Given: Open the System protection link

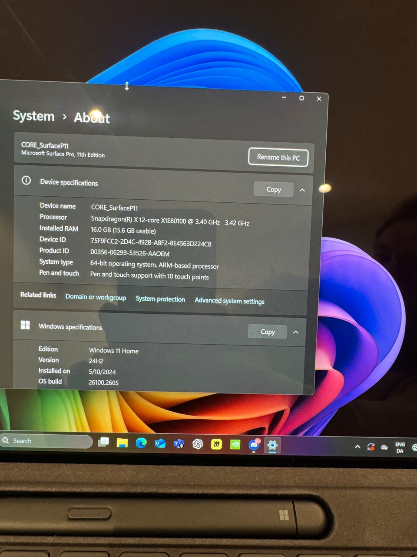Looking at the screenshot, I should tap(160, 299).
